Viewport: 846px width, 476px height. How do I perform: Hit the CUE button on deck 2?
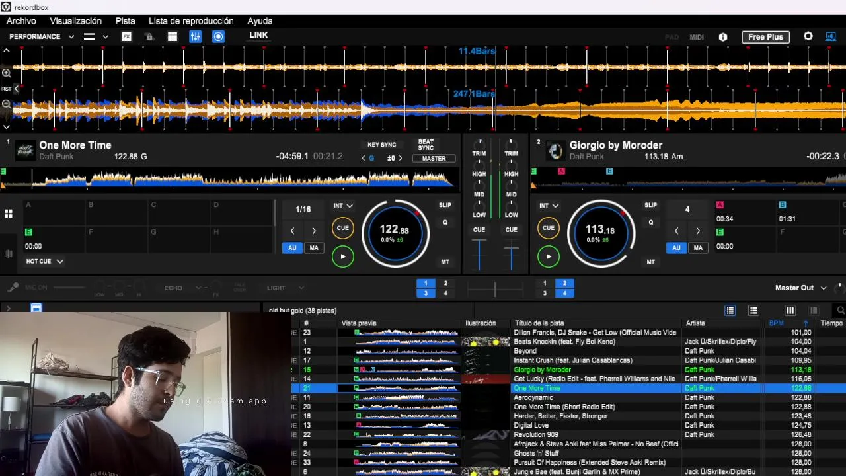click(548, 228)
